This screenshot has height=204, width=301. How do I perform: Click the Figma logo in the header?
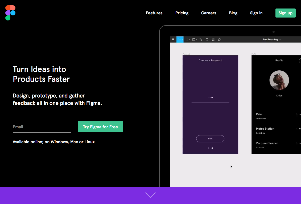coord(10,13)
